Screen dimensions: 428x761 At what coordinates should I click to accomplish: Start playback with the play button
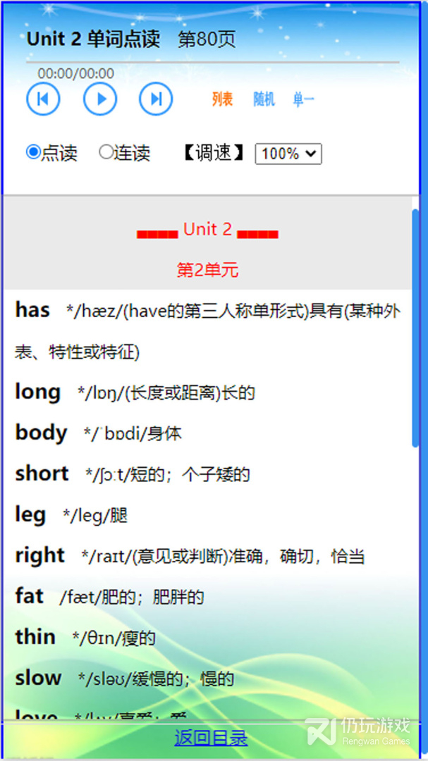(x=100, y=99)
